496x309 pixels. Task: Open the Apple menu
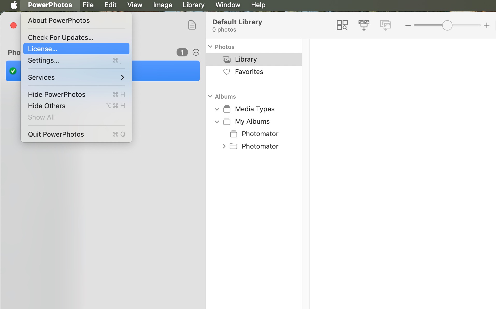pyautogui.click(x=14, y=5)
